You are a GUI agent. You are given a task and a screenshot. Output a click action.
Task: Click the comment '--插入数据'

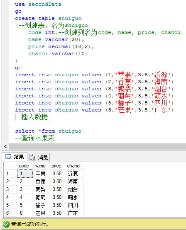point(32,117)
